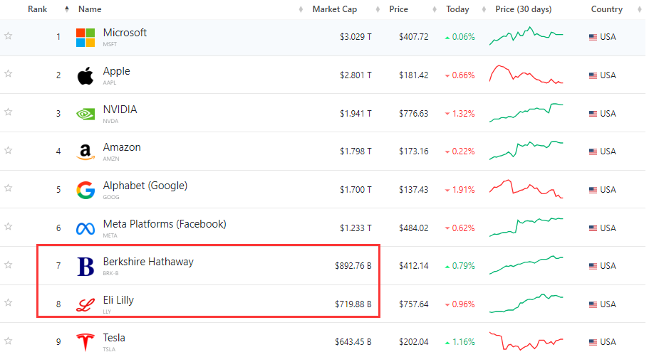
Task: Sort by the Today column header
Action: [457, 9]
